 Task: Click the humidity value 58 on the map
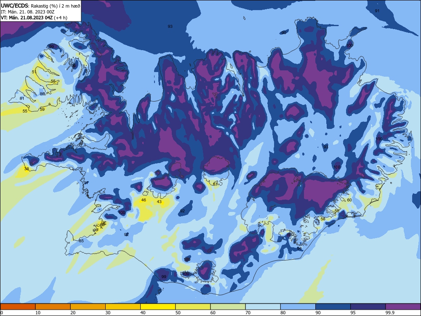coord(323,219)
